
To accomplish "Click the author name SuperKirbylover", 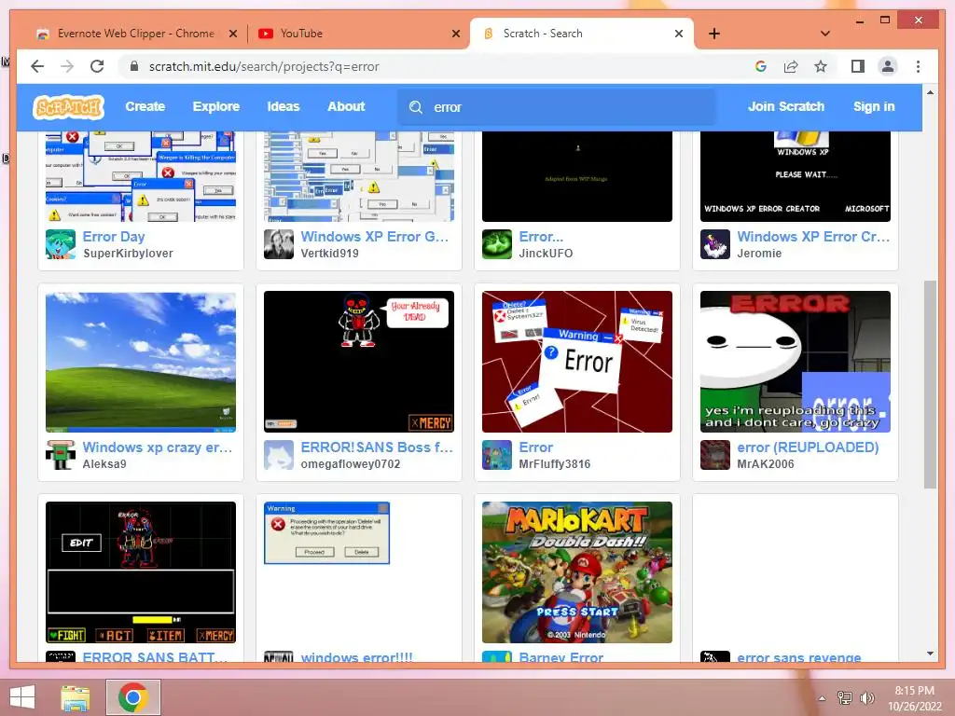I will click(128, 254).
